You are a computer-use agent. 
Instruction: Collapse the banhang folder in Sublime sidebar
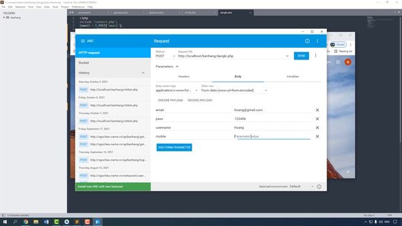pyautogui.click(x=4, y=18)
